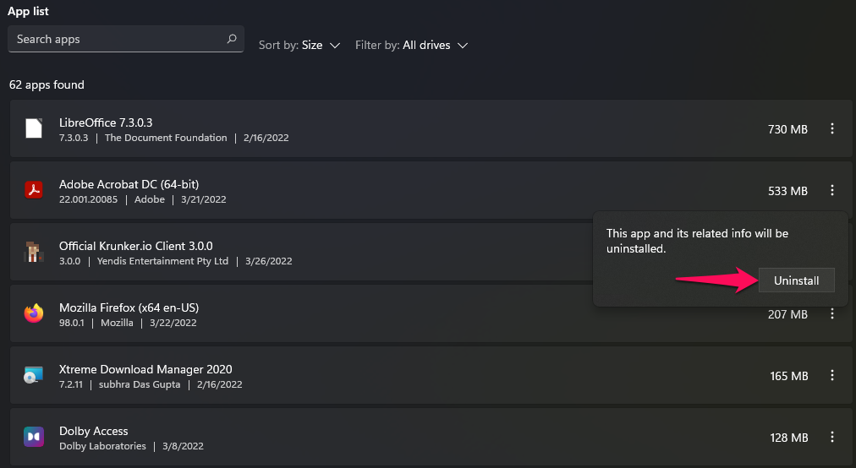
Task: Open more options for Dolby Access
Action: click(832, 437)
